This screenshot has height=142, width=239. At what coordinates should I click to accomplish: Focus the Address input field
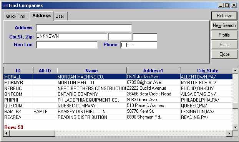[84, 28]
